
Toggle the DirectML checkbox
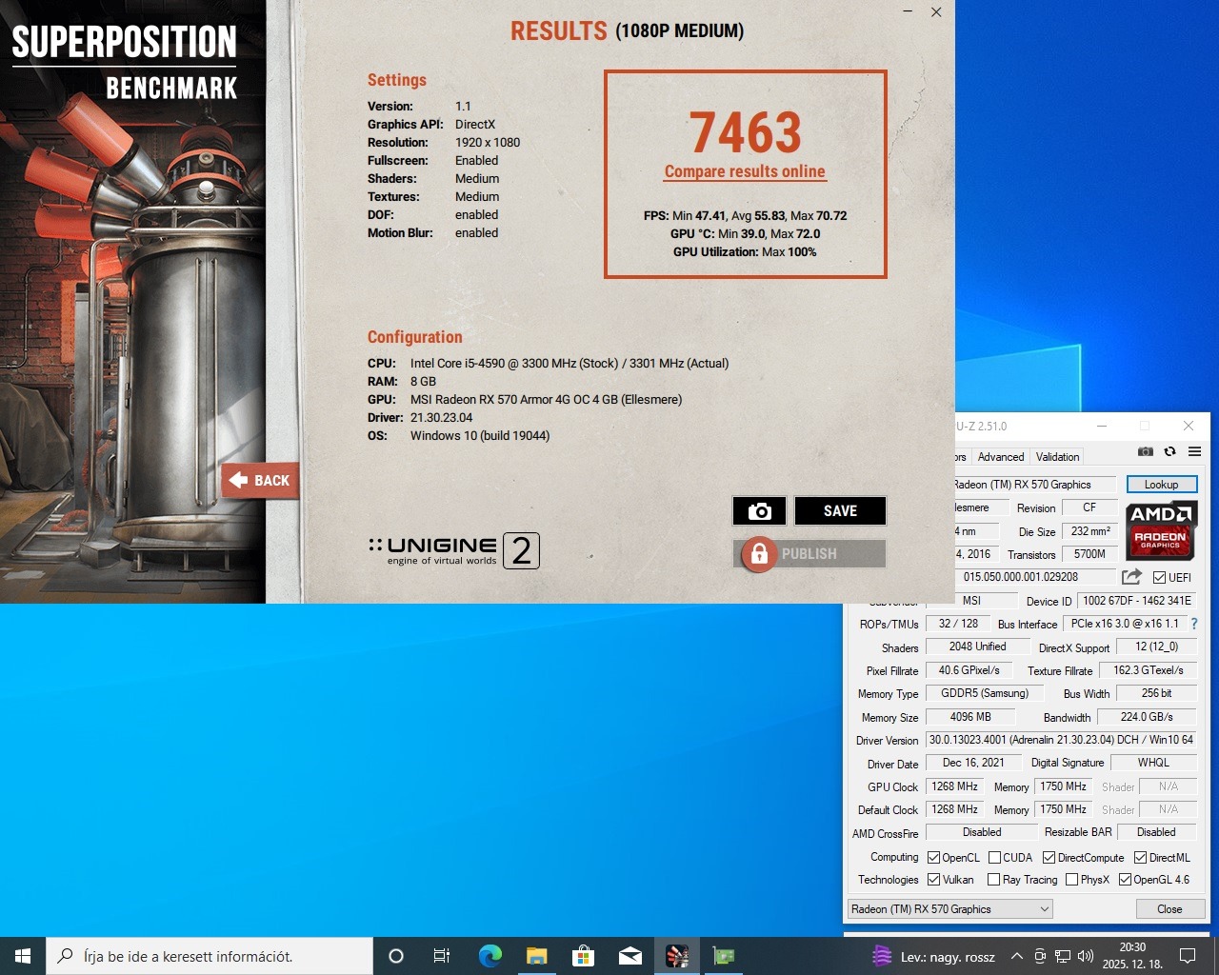tap(1140, 858)
